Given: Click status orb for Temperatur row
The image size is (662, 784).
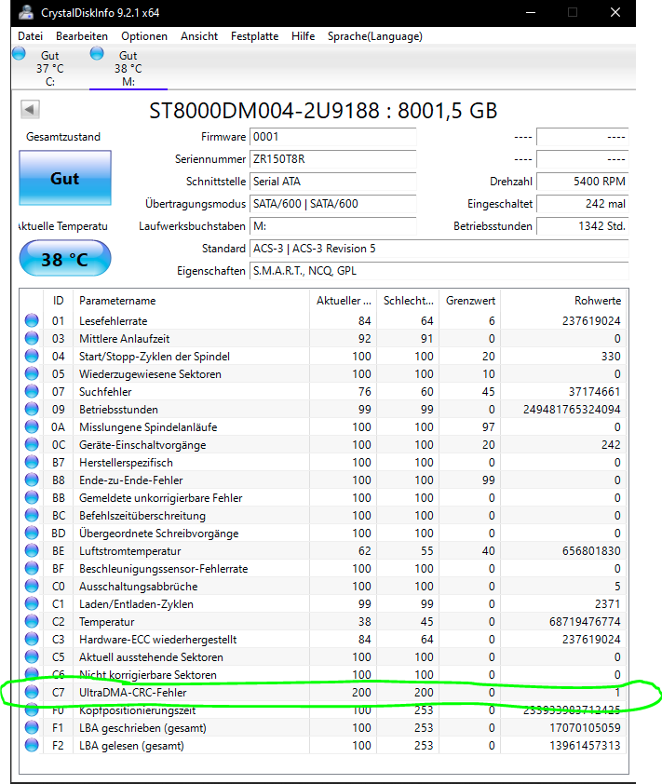Looking at the screenshot, I should tap(32, 621).
